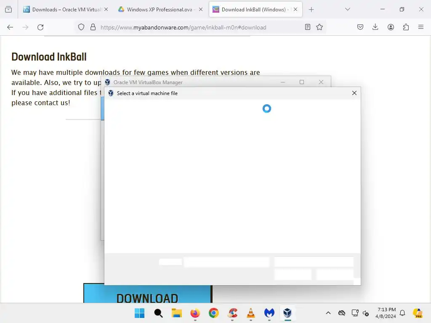
Task: Click the padlock site security icon
Action: click(x=93, y=27)
